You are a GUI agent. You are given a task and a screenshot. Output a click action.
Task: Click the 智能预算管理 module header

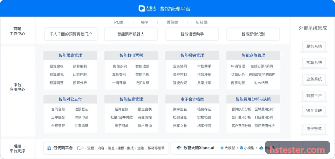point(70,55)
